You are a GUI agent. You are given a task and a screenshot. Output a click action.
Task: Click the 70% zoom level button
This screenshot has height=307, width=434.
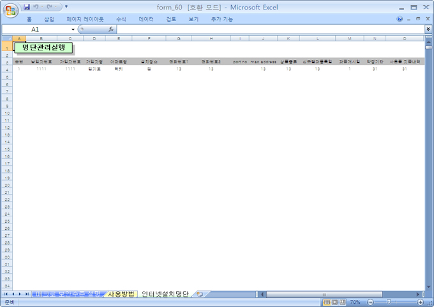[355, 302]
